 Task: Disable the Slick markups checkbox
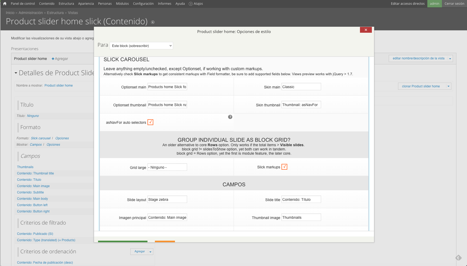284,167
